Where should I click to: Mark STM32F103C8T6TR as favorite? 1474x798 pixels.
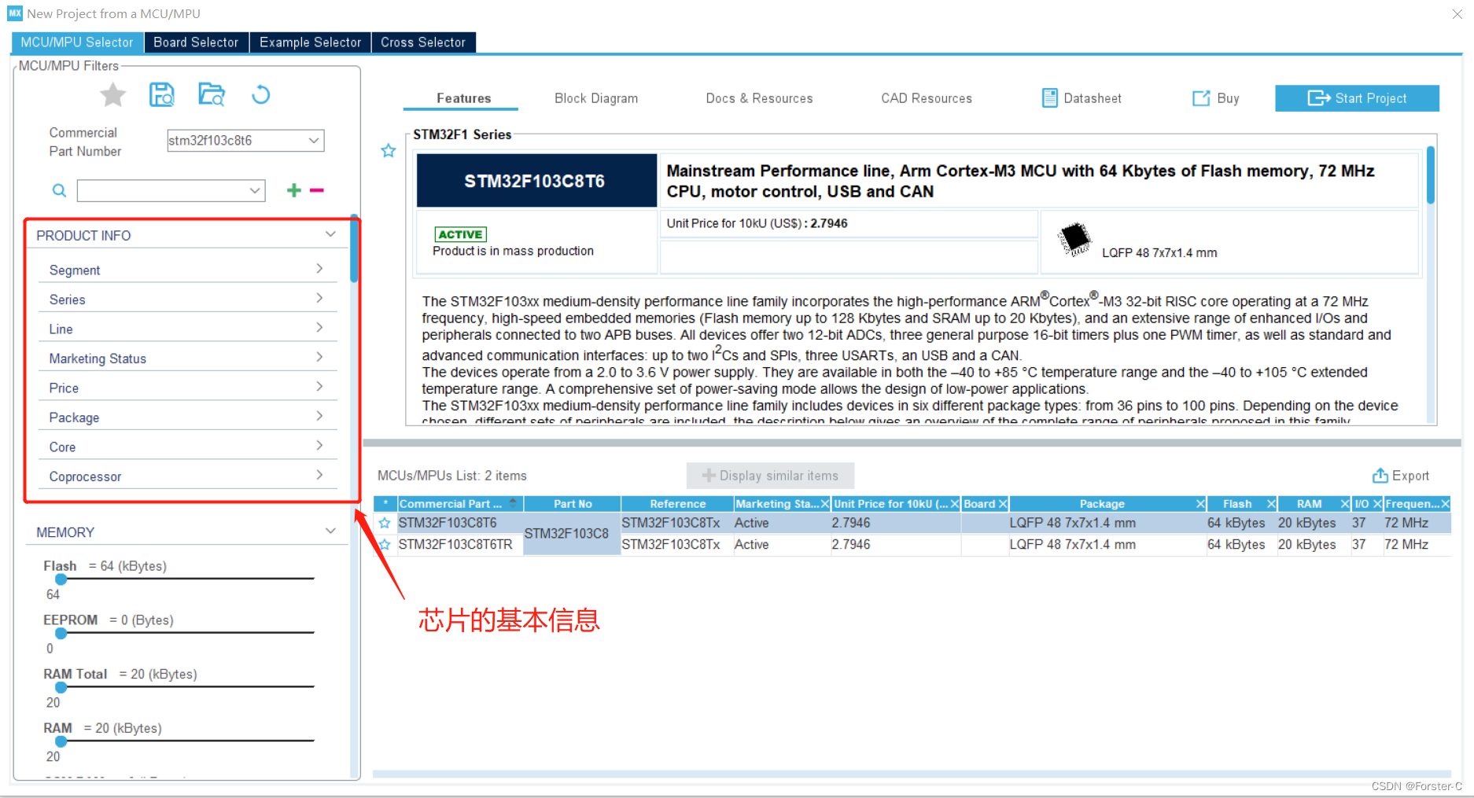tap(385, 544)
